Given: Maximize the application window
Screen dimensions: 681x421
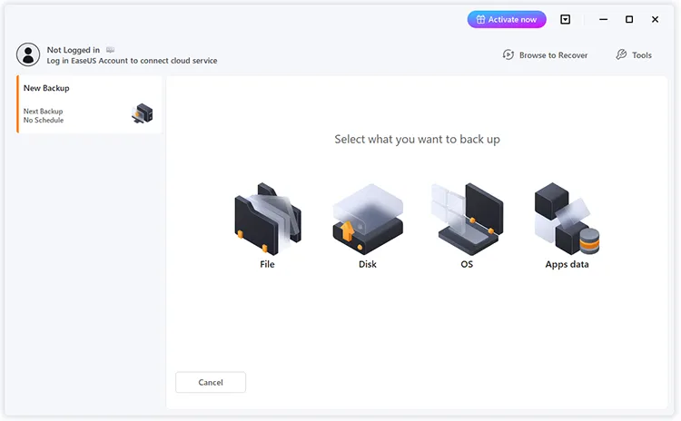Looking at the screenshot, I should pos(629,19).
